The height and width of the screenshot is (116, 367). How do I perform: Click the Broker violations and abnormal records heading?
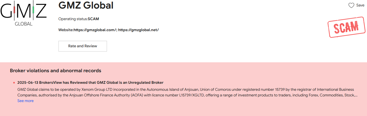click(x=56, y=71)
